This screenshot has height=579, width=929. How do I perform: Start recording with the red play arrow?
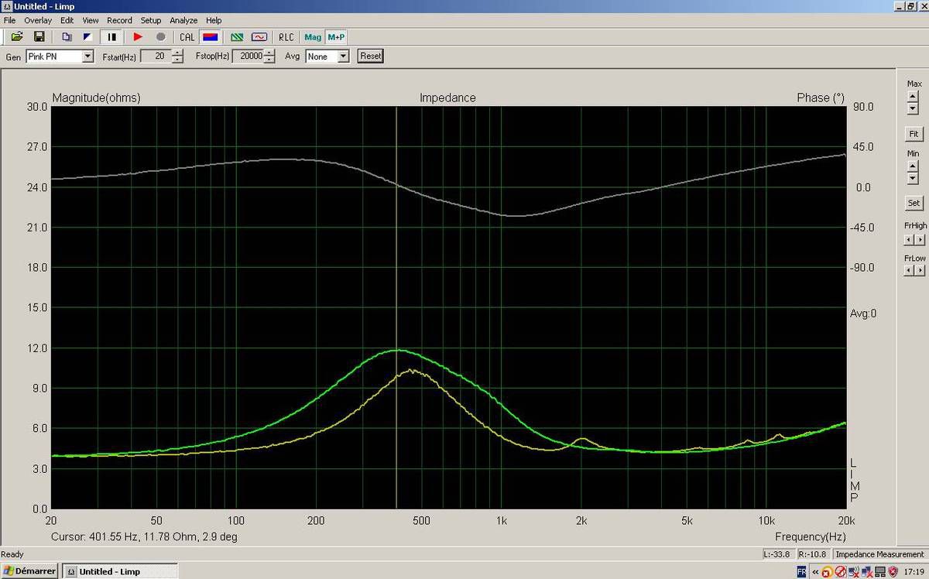pyautogui.click(x=139, y=36)
